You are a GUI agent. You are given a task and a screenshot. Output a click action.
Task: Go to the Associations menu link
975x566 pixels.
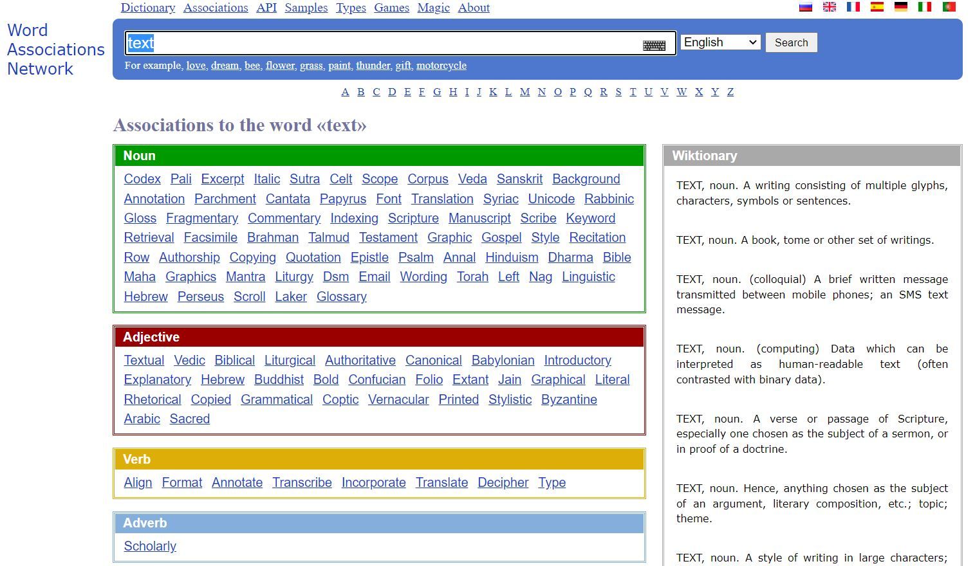[216, 8]
